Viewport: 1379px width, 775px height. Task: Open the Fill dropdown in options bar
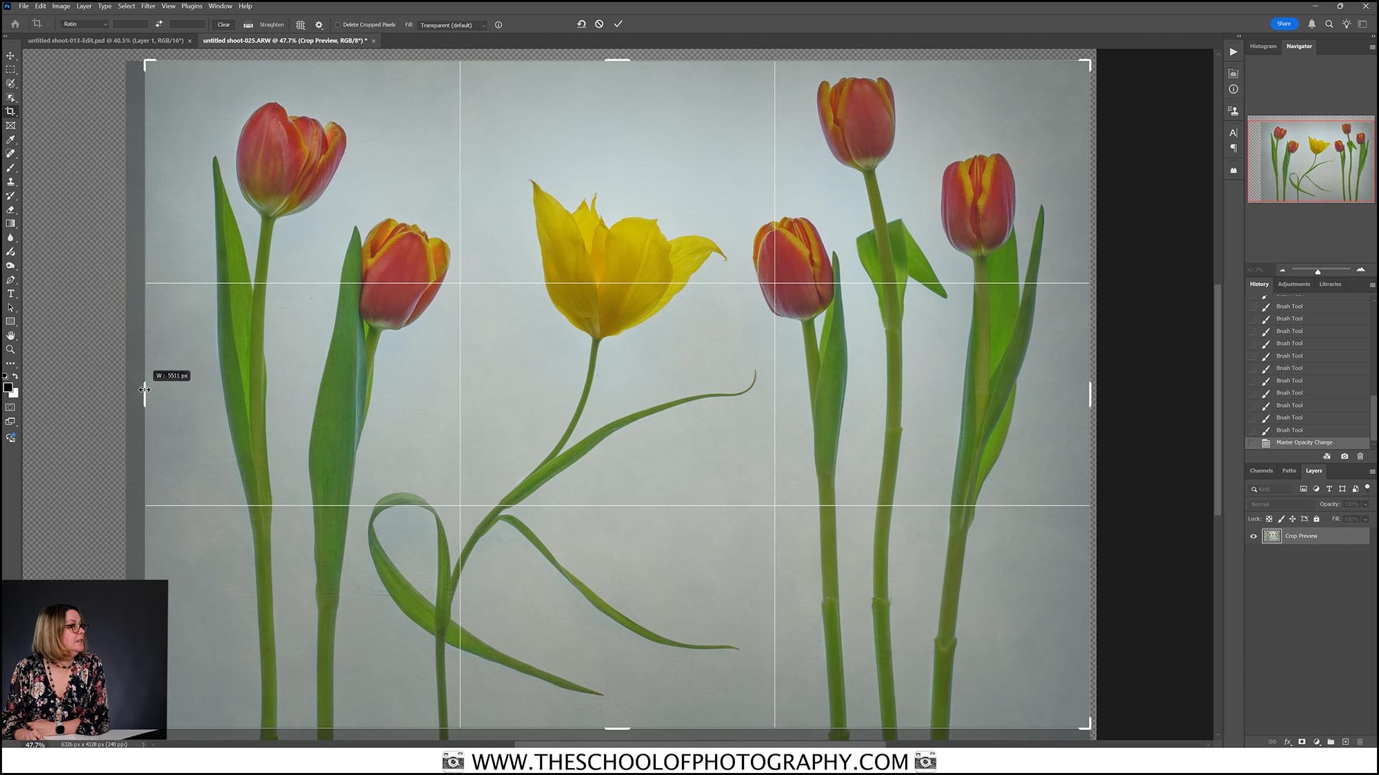[483, 25]
